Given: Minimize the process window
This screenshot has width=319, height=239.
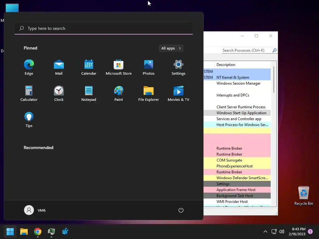Looking at the screenshot, I should point(242,36).
